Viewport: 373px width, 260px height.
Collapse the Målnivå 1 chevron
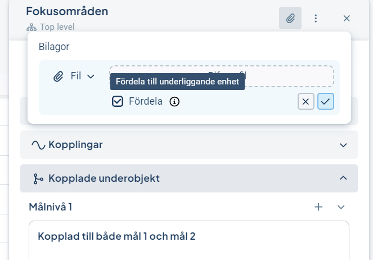(341, 207)
